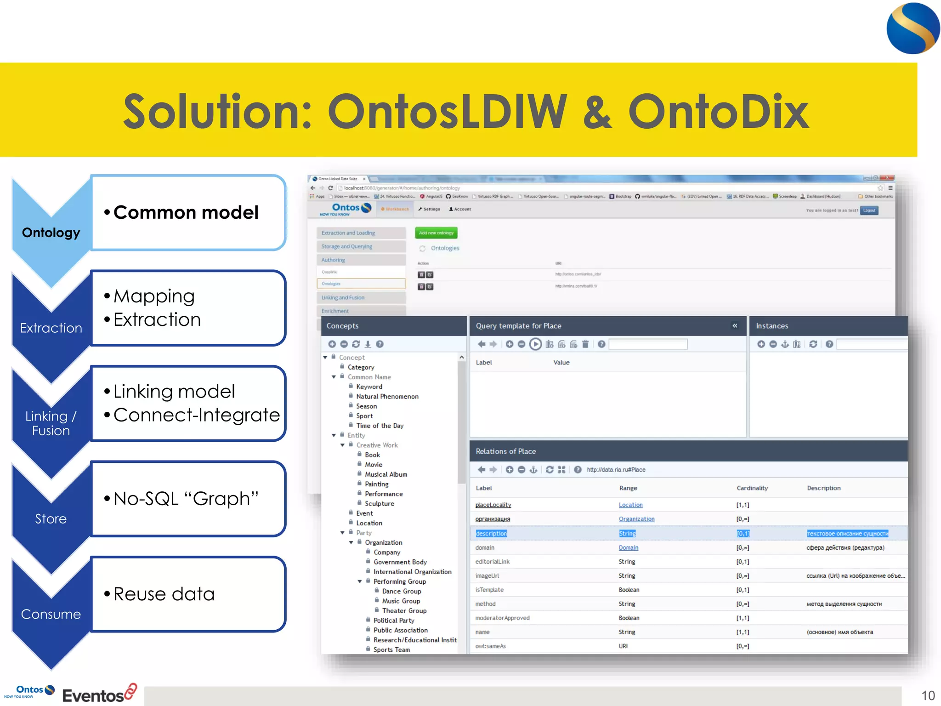Click remove icon in Concepts toolbar
The height and width of the screenshot is (706, 941).
[x=344, y=344]
